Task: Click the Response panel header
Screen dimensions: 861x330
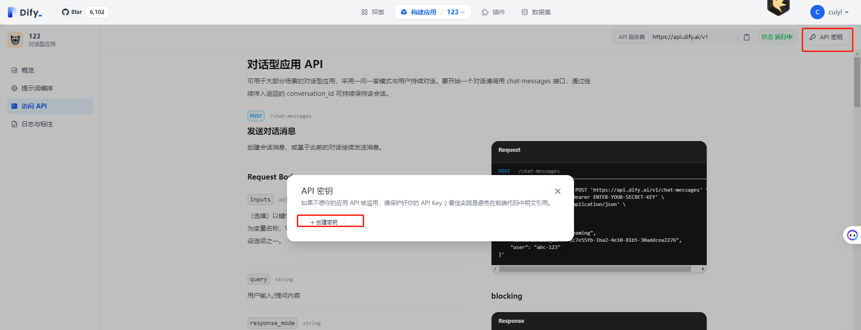Action: 599,321
